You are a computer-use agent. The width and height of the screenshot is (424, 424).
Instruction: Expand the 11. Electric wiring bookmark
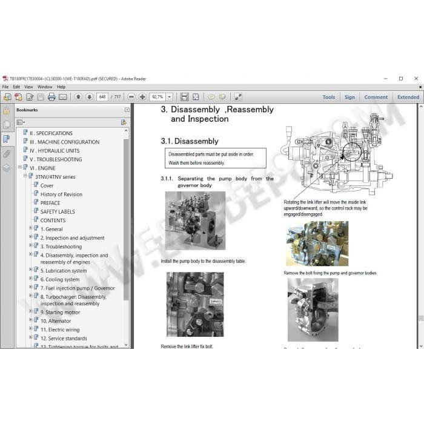30,328
